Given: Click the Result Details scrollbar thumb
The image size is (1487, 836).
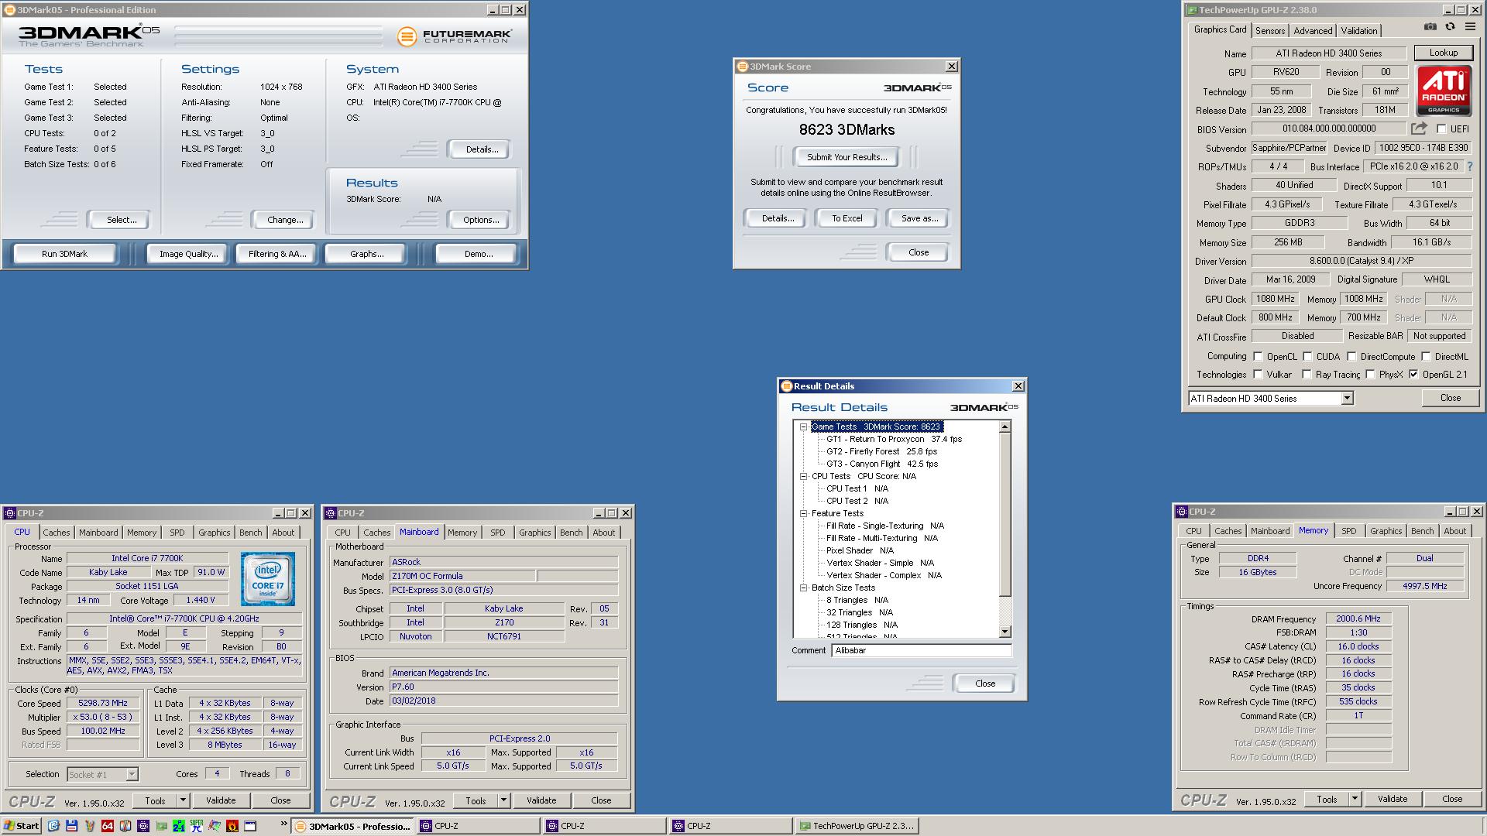Looking at the screenshot, I should (x=1005, y=515).
